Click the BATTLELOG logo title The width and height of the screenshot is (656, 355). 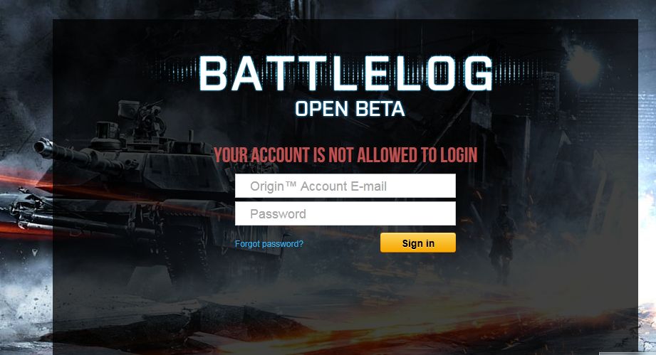[x=346, y=74]
